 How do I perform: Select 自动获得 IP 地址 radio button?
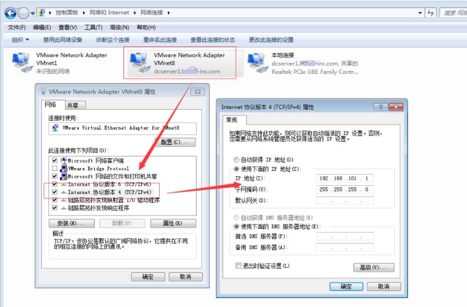click(x=237, y=159)
